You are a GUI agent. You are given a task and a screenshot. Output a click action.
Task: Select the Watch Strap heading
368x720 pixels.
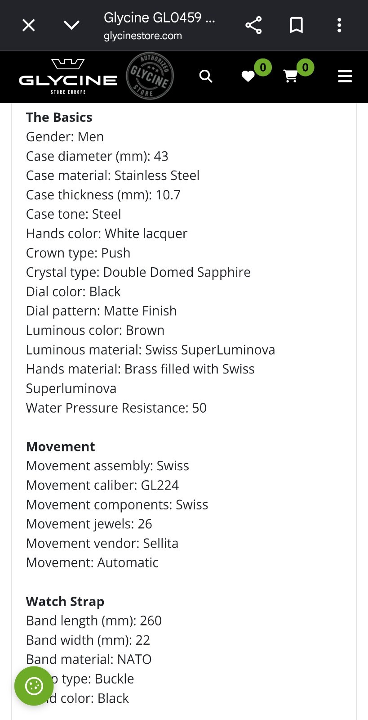65,602
